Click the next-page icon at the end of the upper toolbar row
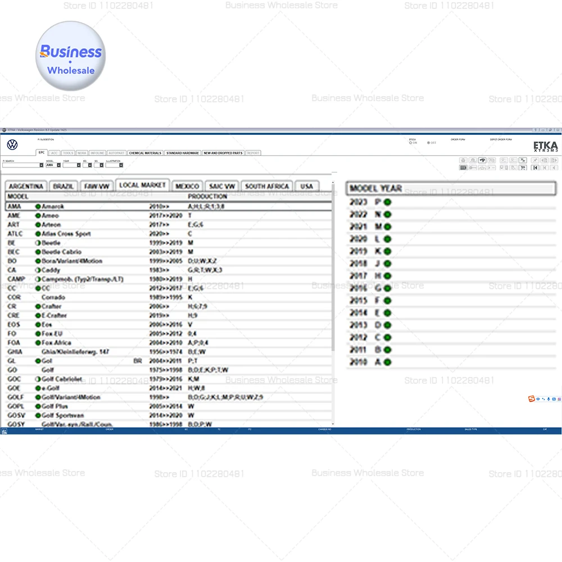 pos(554,160)
